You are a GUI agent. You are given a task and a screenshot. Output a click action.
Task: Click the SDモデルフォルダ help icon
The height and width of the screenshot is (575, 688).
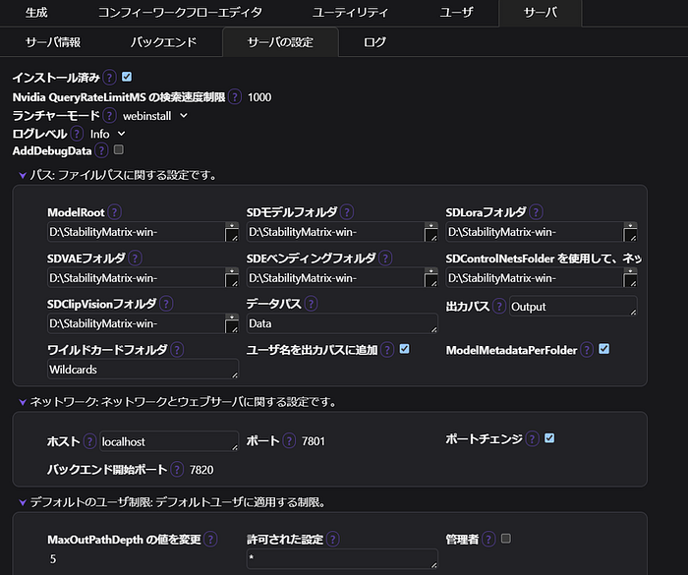(x=347, y=212)
